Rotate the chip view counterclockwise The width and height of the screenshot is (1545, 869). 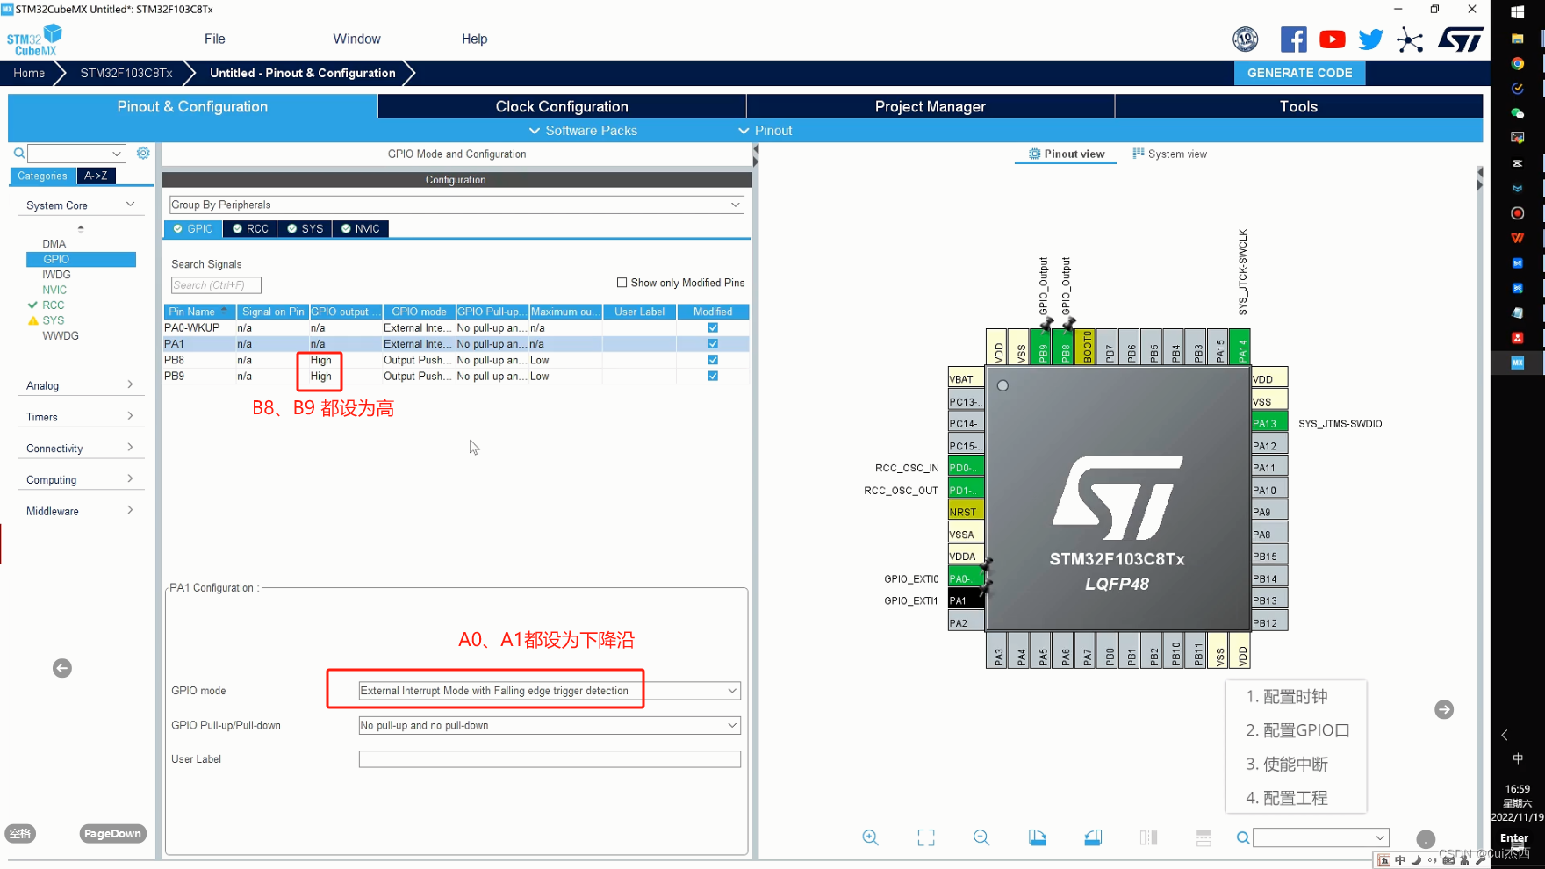point(1093,837)
